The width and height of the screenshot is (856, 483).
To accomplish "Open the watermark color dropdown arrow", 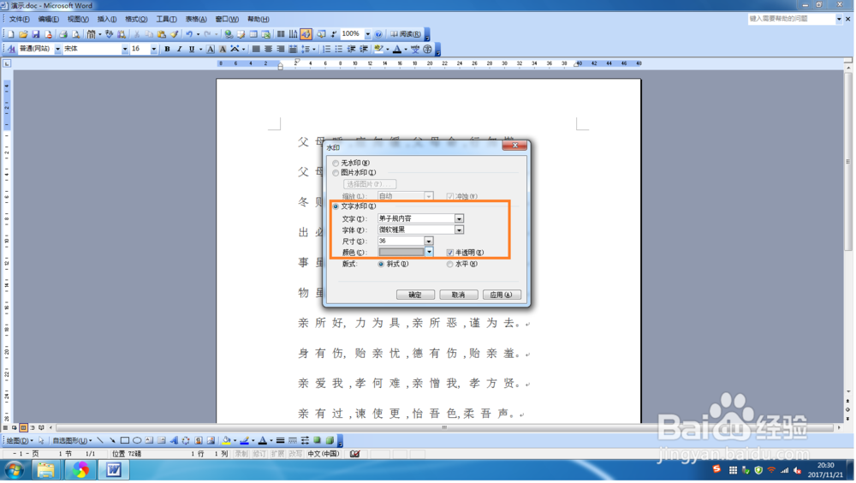I will point(429,253).
